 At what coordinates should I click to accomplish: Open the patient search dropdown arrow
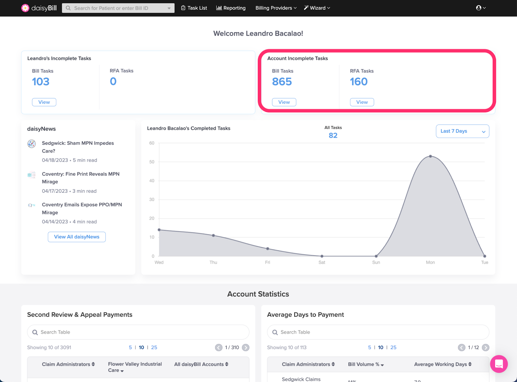[169, 8]
